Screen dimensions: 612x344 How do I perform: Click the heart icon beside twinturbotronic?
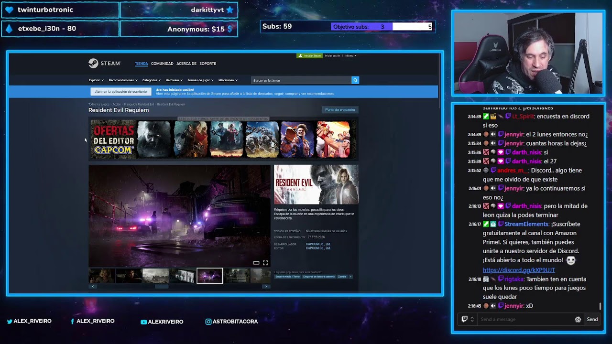pos(9,10)
